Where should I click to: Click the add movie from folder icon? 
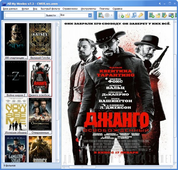pos(158,15)
